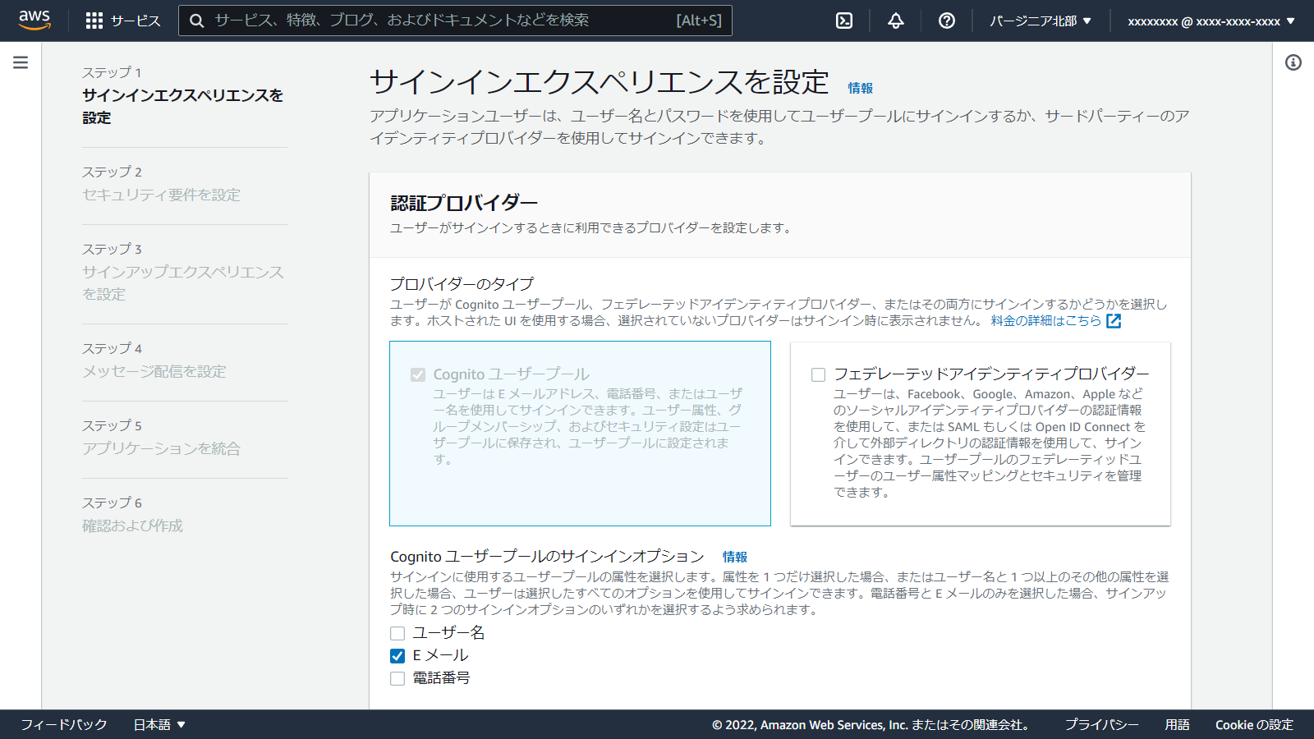The height and width of the screenshot is (739, 1314).
Task: Check the フェデレーテッドアイデンティティプロバイダー option
Action: (x=817, y=374)
